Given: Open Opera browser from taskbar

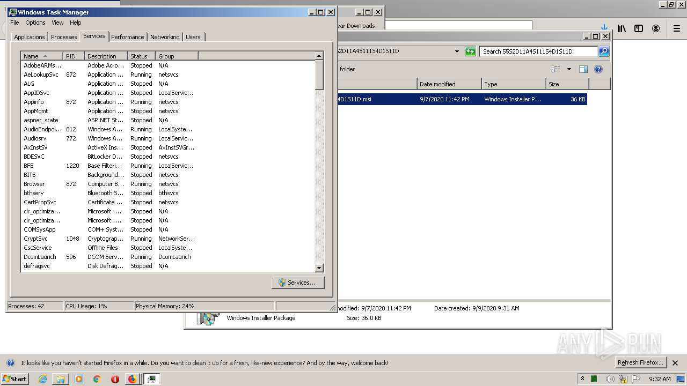Looking at the screenshot, I should 115,379.
